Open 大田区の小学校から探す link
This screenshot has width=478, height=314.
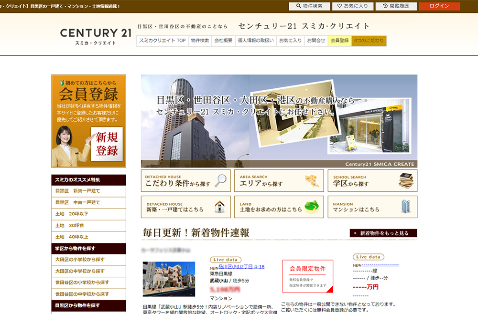click(89, 260)
